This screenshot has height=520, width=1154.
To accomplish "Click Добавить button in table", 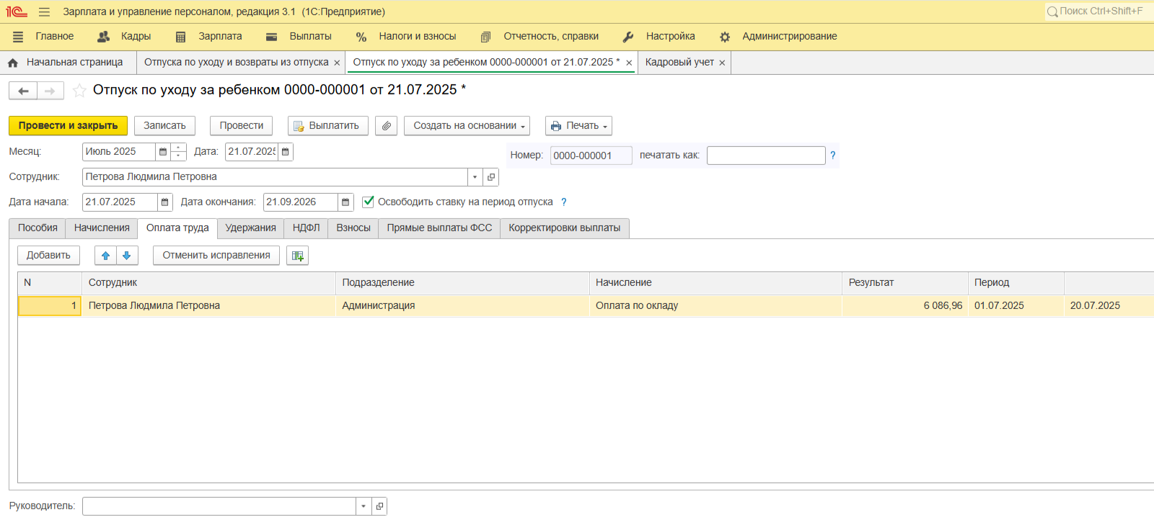I will click(x=48, y=256).
